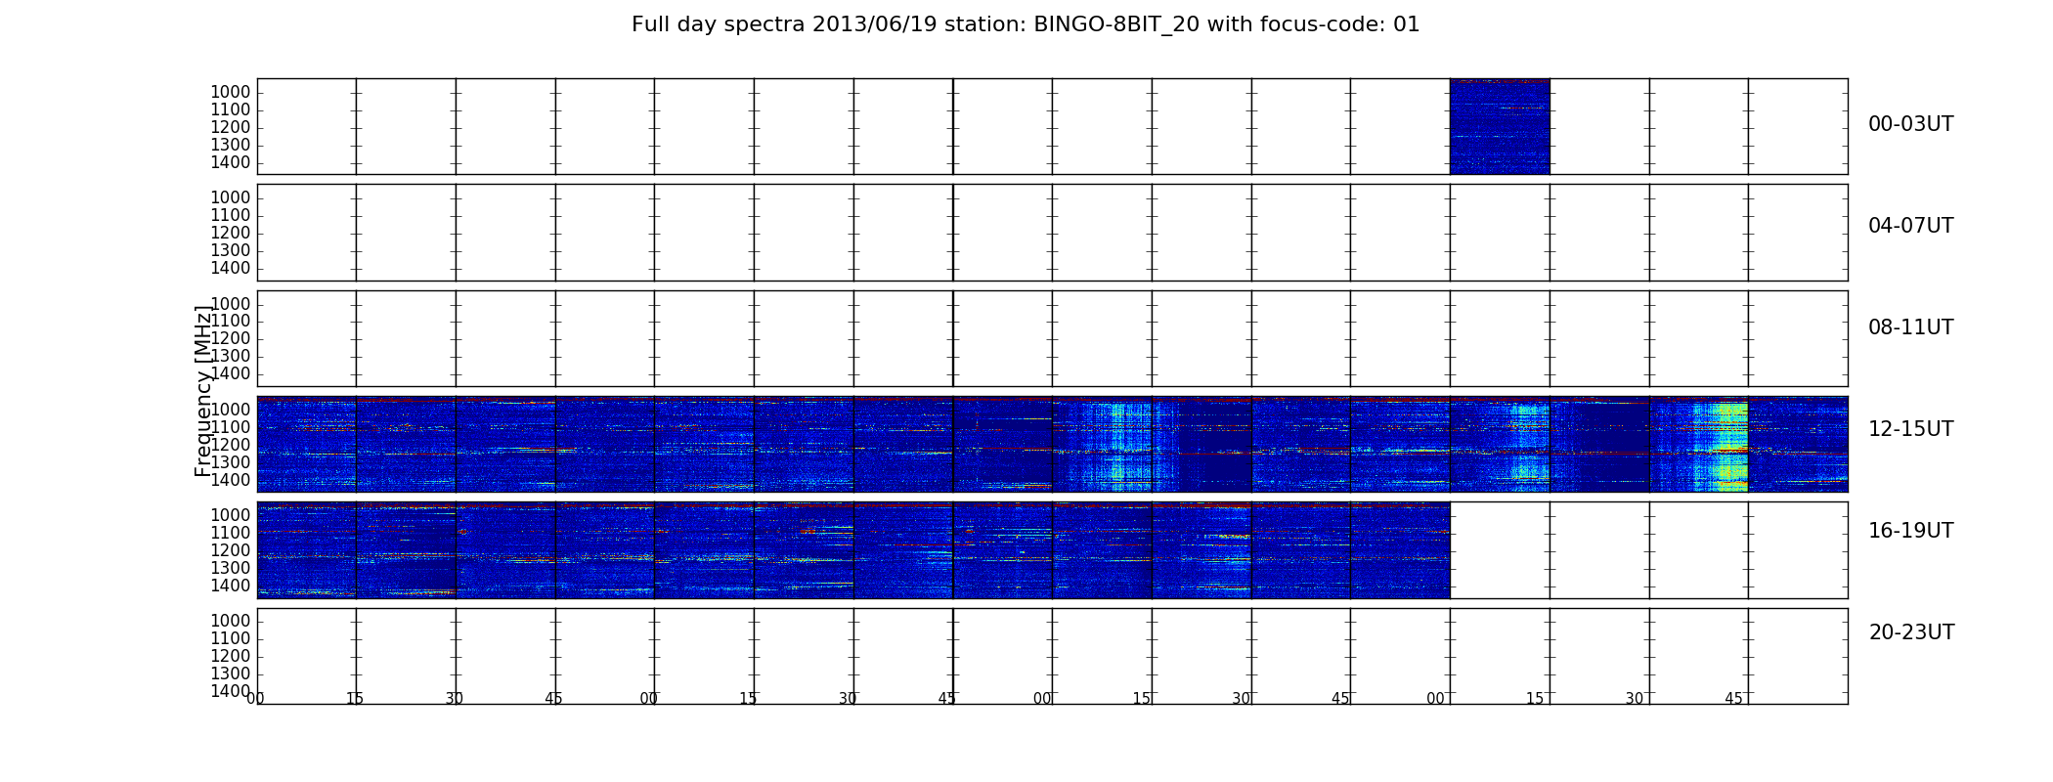Select the "20-23UT" row label
The image size is (2053, 782).
click(x=1911, y=632)
